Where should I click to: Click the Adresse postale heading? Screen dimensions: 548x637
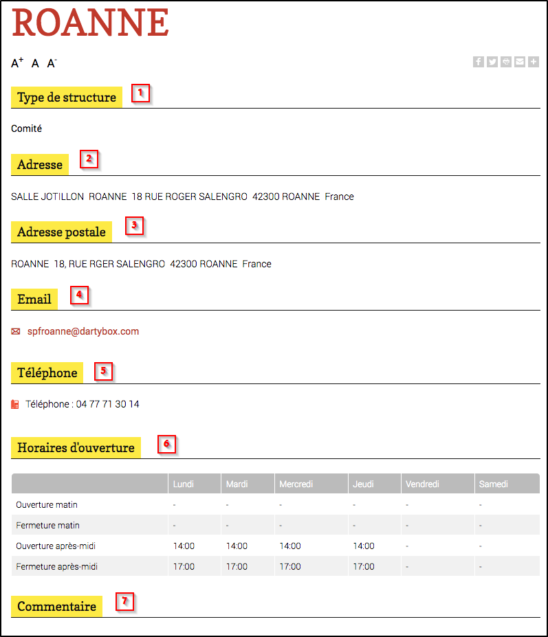click(61, 232)
